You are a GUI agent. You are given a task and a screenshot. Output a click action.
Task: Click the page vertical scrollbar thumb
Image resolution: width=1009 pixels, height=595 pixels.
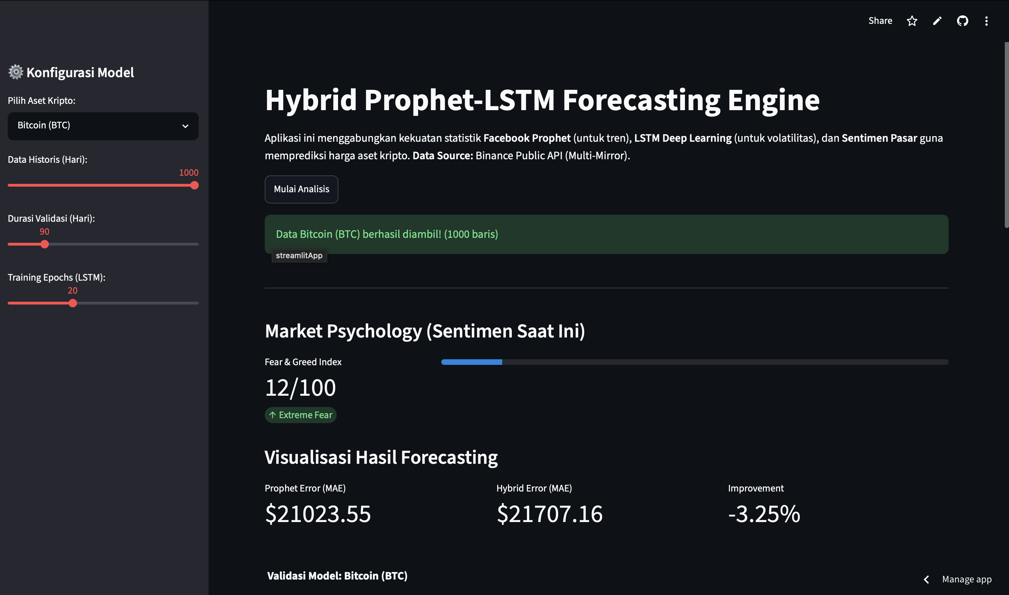[x=1006, y=135]
